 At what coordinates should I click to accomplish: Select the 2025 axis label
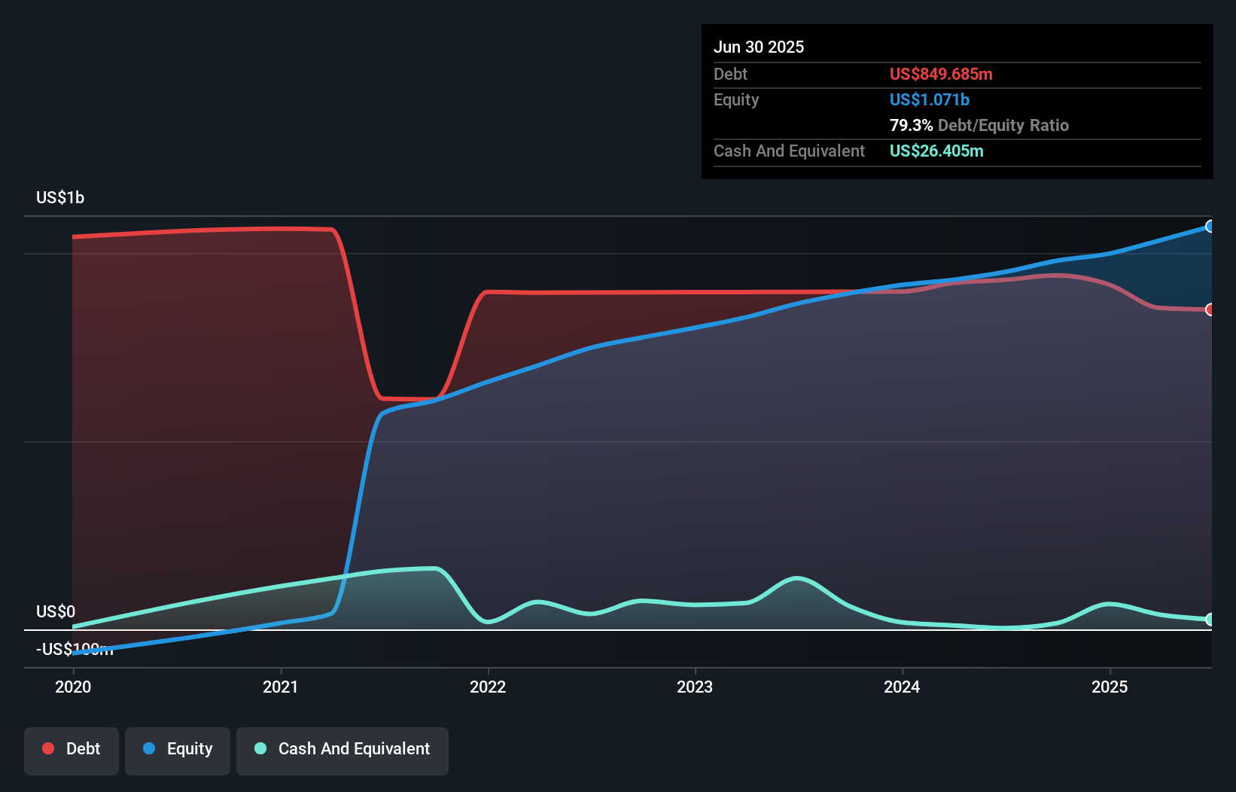(x=1110, y=687)
